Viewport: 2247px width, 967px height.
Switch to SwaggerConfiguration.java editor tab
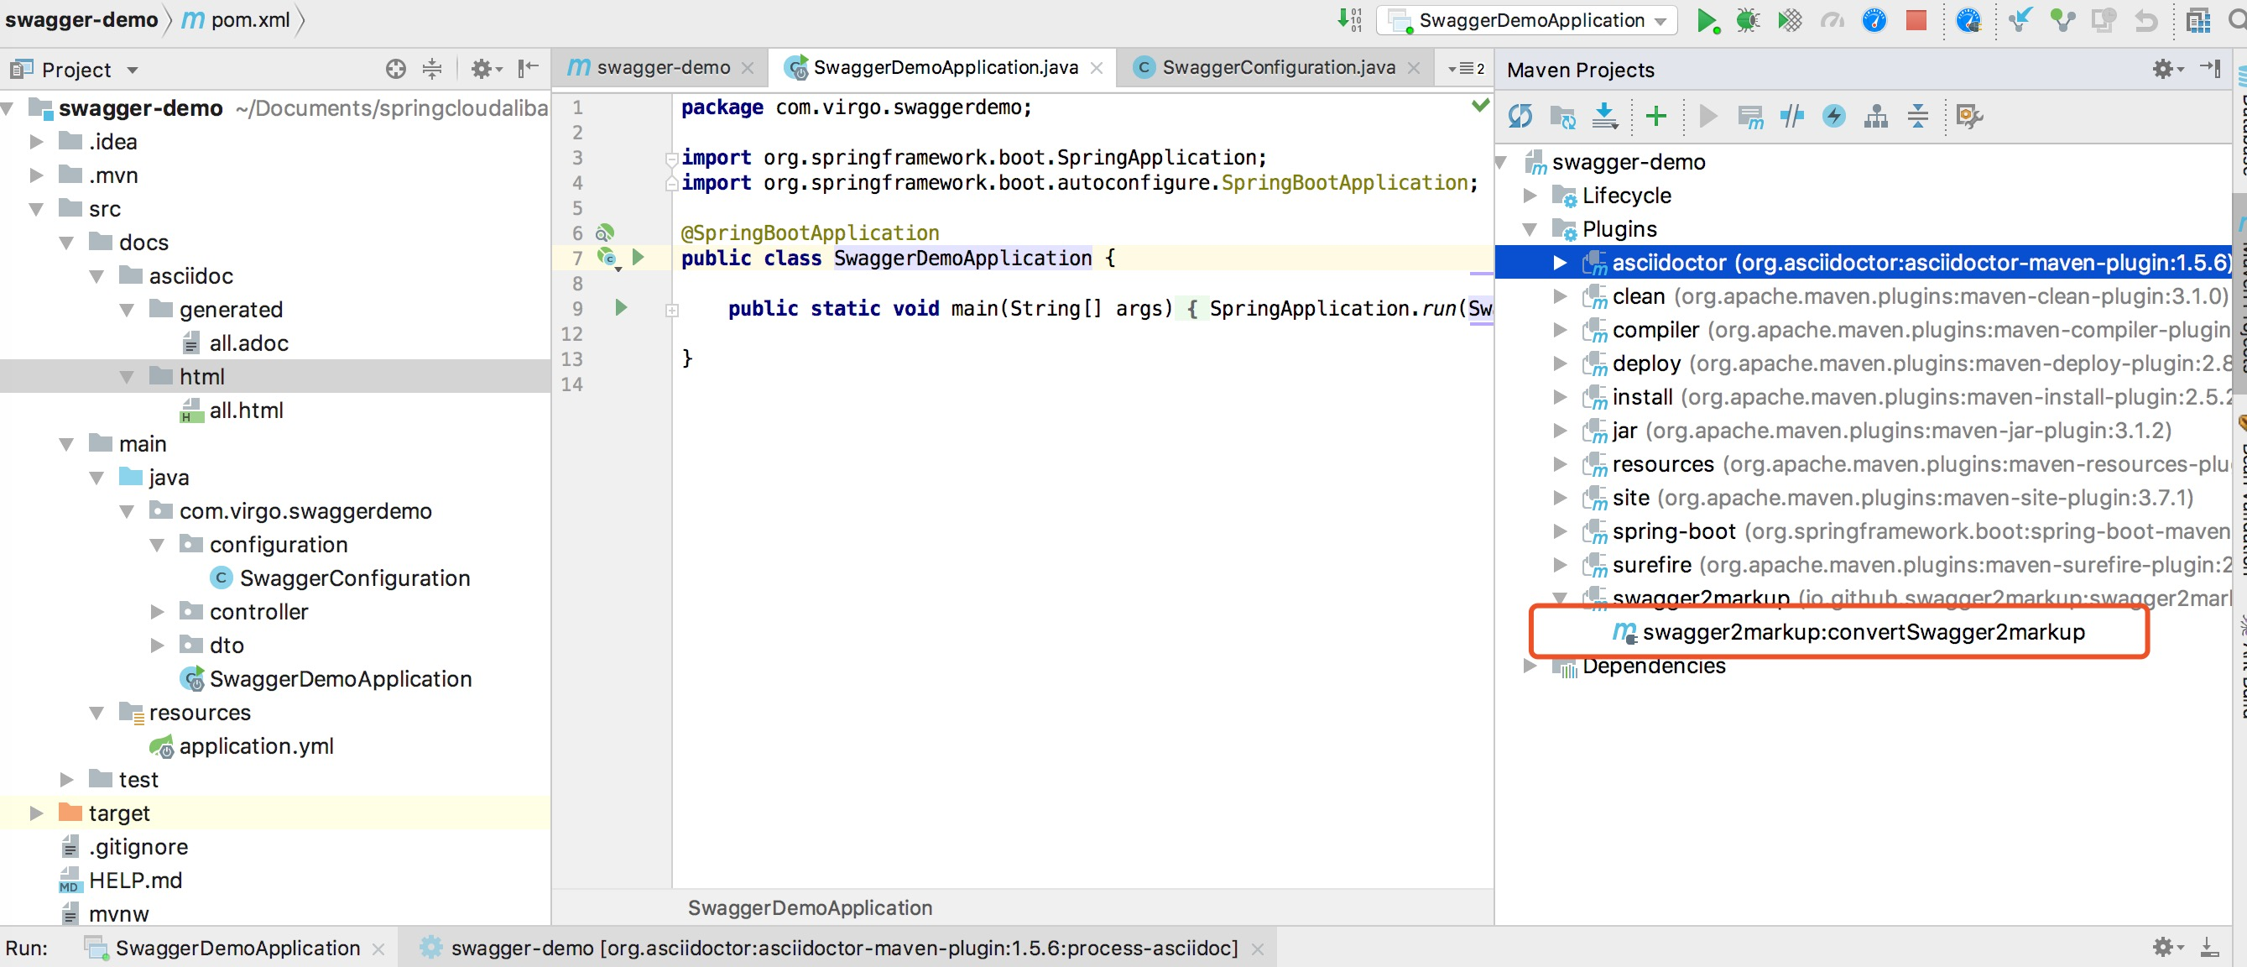click(x=1277, y=67)
